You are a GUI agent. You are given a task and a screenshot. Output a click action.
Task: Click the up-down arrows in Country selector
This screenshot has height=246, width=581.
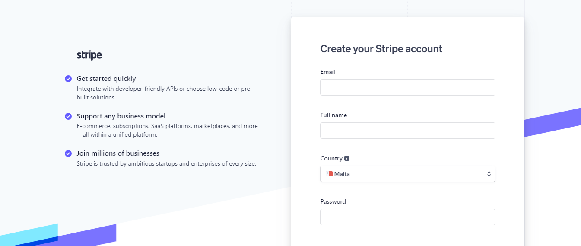click(489, 174)
